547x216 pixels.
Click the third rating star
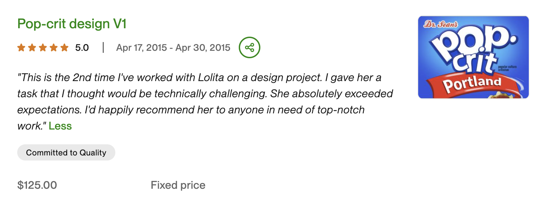(43, 48)
